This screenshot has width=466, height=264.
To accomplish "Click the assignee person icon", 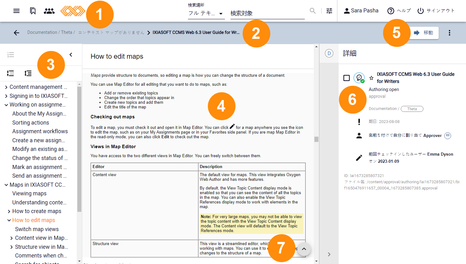I will pos(359,135).
